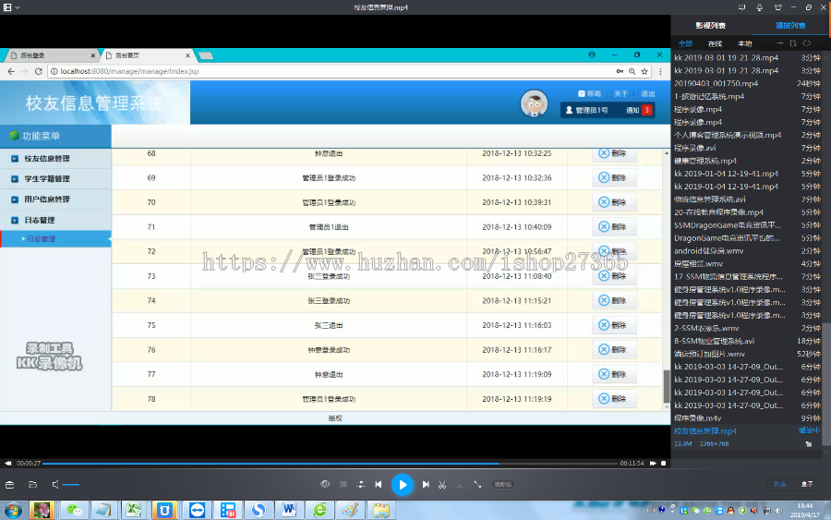Screen dimensions: 831x520
Task: Toggle the 列表 playlist panel button
Action: [779, 484]
